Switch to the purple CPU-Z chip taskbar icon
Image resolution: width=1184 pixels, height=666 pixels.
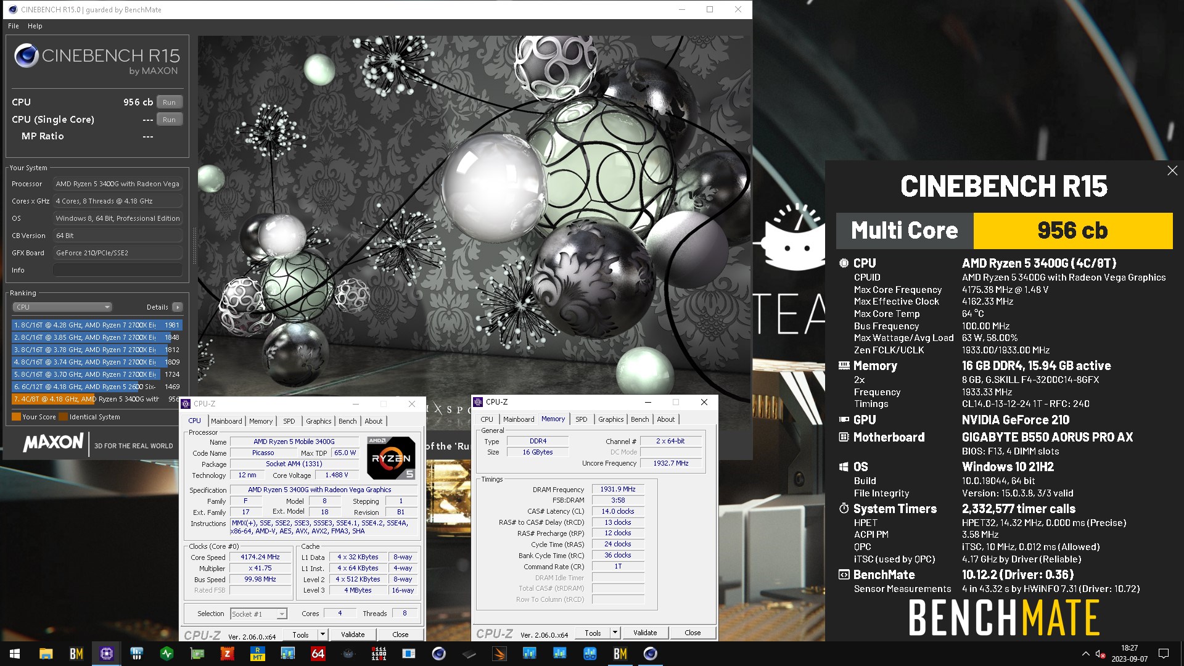tap(107, 654)
